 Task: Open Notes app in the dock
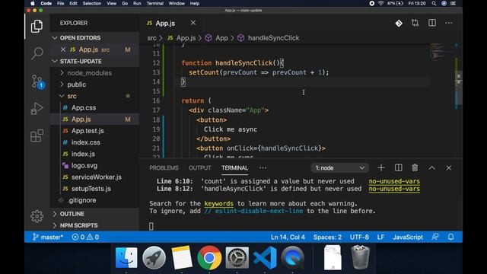(x=181, y=257)
